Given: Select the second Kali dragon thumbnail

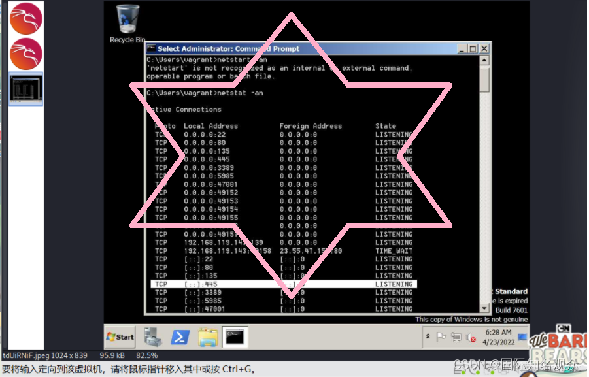Looking at the screenshot, I should coord(26,54).
